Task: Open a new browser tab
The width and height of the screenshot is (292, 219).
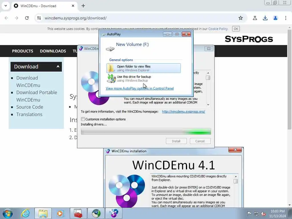Action: coord(83,6)
